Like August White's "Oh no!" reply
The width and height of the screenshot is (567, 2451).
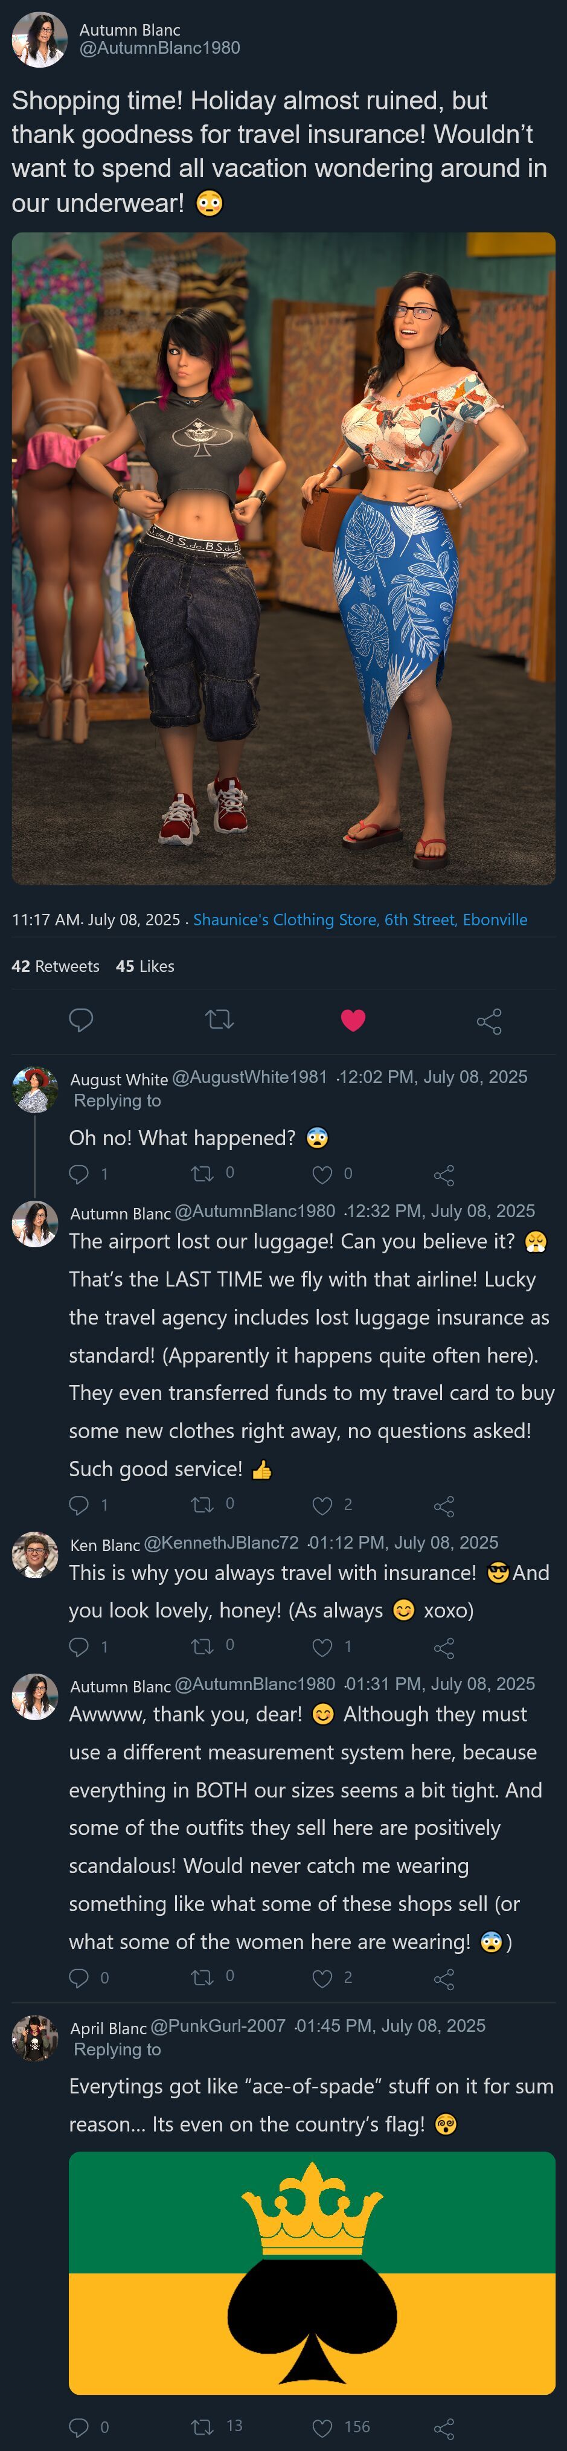pos(322,1174)
